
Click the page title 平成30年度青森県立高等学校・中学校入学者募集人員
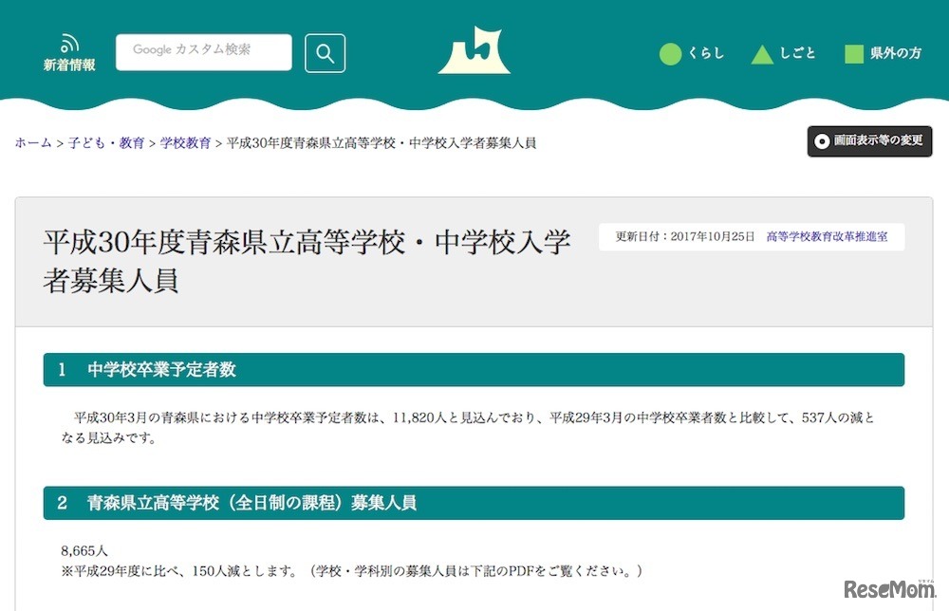point(307,261)
